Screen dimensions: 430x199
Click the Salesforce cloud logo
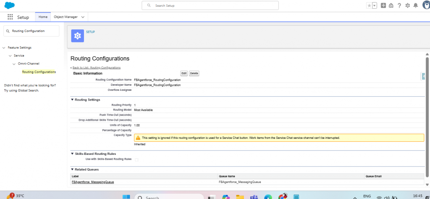point(10,5)
